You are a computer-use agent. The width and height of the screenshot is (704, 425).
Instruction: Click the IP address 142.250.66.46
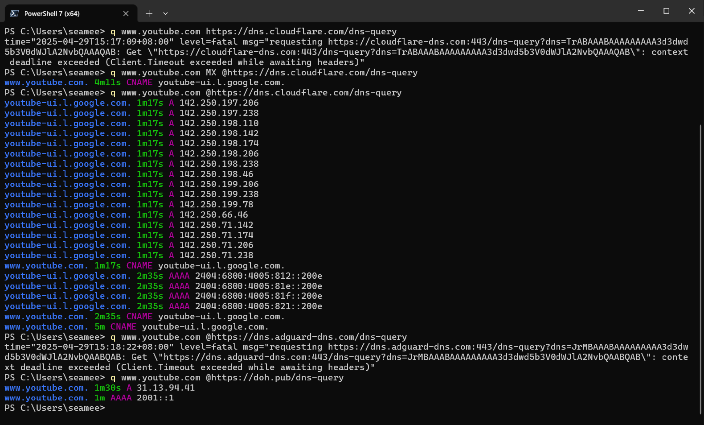(x=214, y=215)
